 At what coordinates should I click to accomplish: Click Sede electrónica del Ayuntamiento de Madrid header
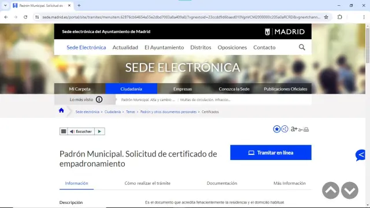106,32
